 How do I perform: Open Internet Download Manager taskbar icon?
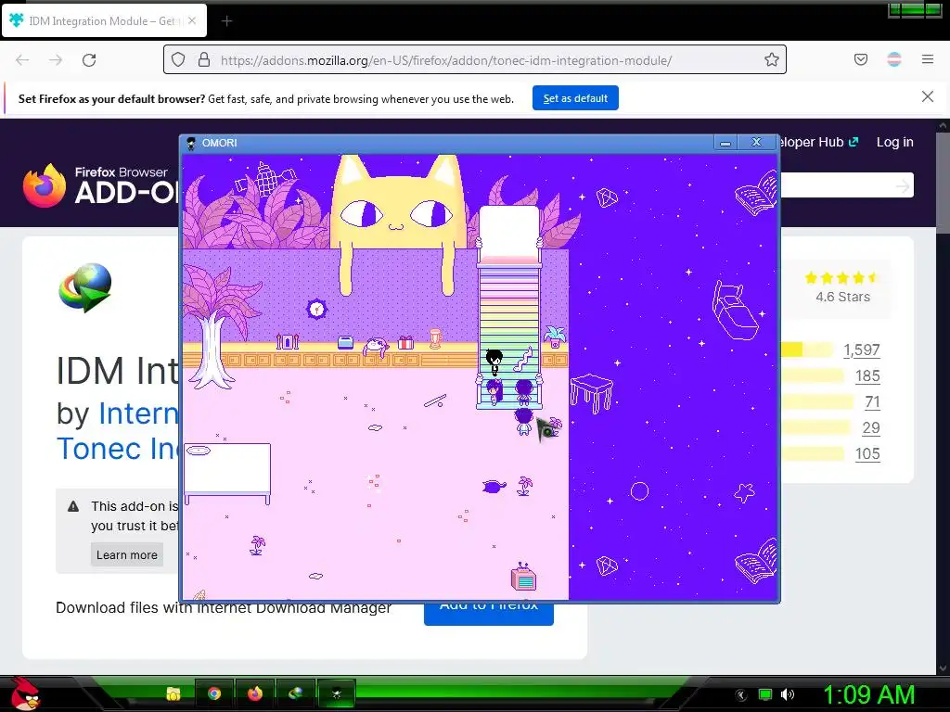[x=296, y=693]
